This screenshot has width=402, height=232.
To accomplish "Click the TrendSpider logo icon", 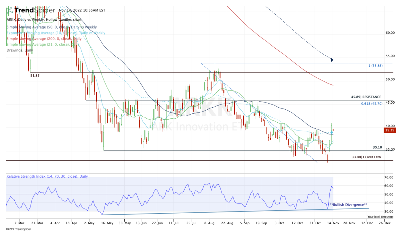I will 10,10.
